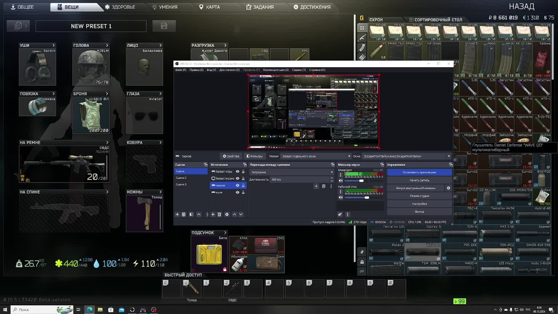Select the weapons filter icon in stash sidebar
This screenshot has height=314, width=558.
[362, 38]
